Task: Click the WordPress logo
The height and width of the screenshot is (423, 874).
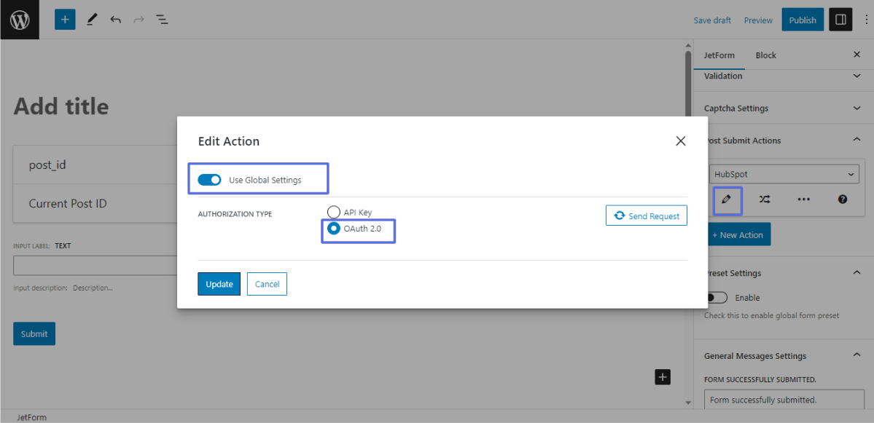Action: [19, 19]
